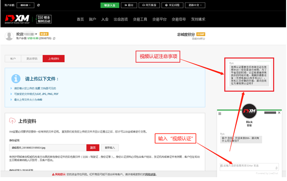Refresh account balance in top black bar
Viewport: 287px width, 181px height.
39,5
